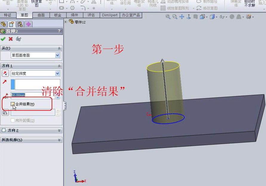Click the Hide/Show Items glasses icon in view toolbar

pyautogui.click(x=222, y=17)
